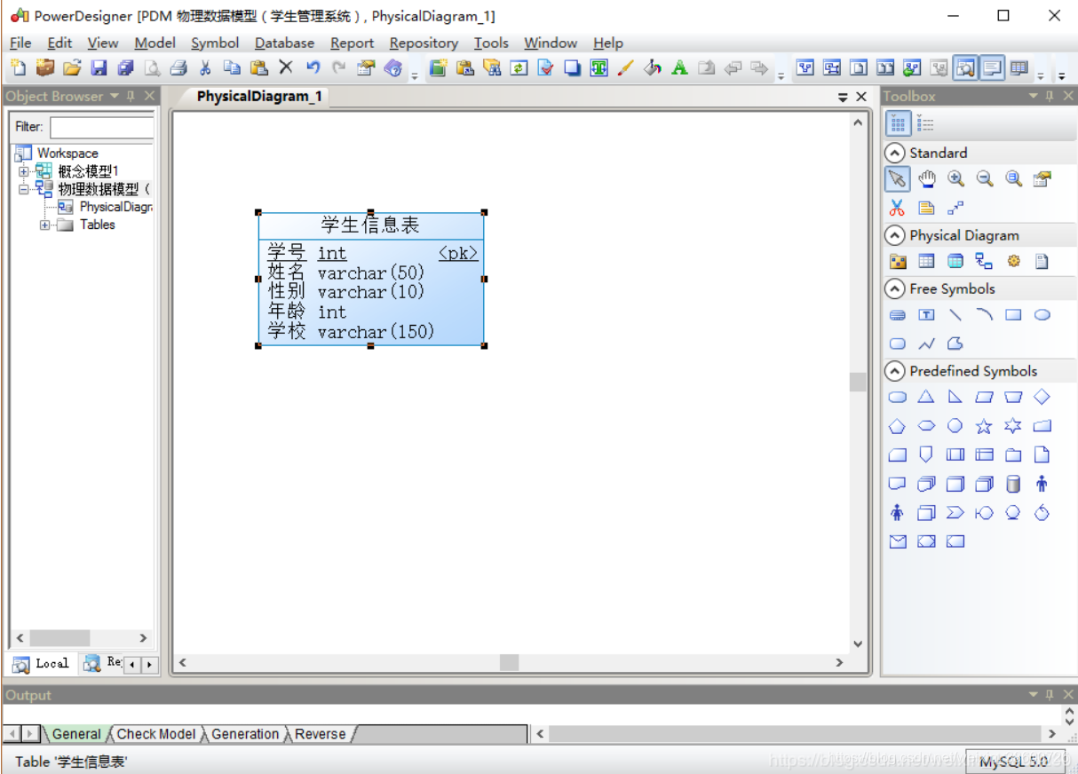Click the PhysicalDiagram_1 diagram tab

(x=259, y=96)
